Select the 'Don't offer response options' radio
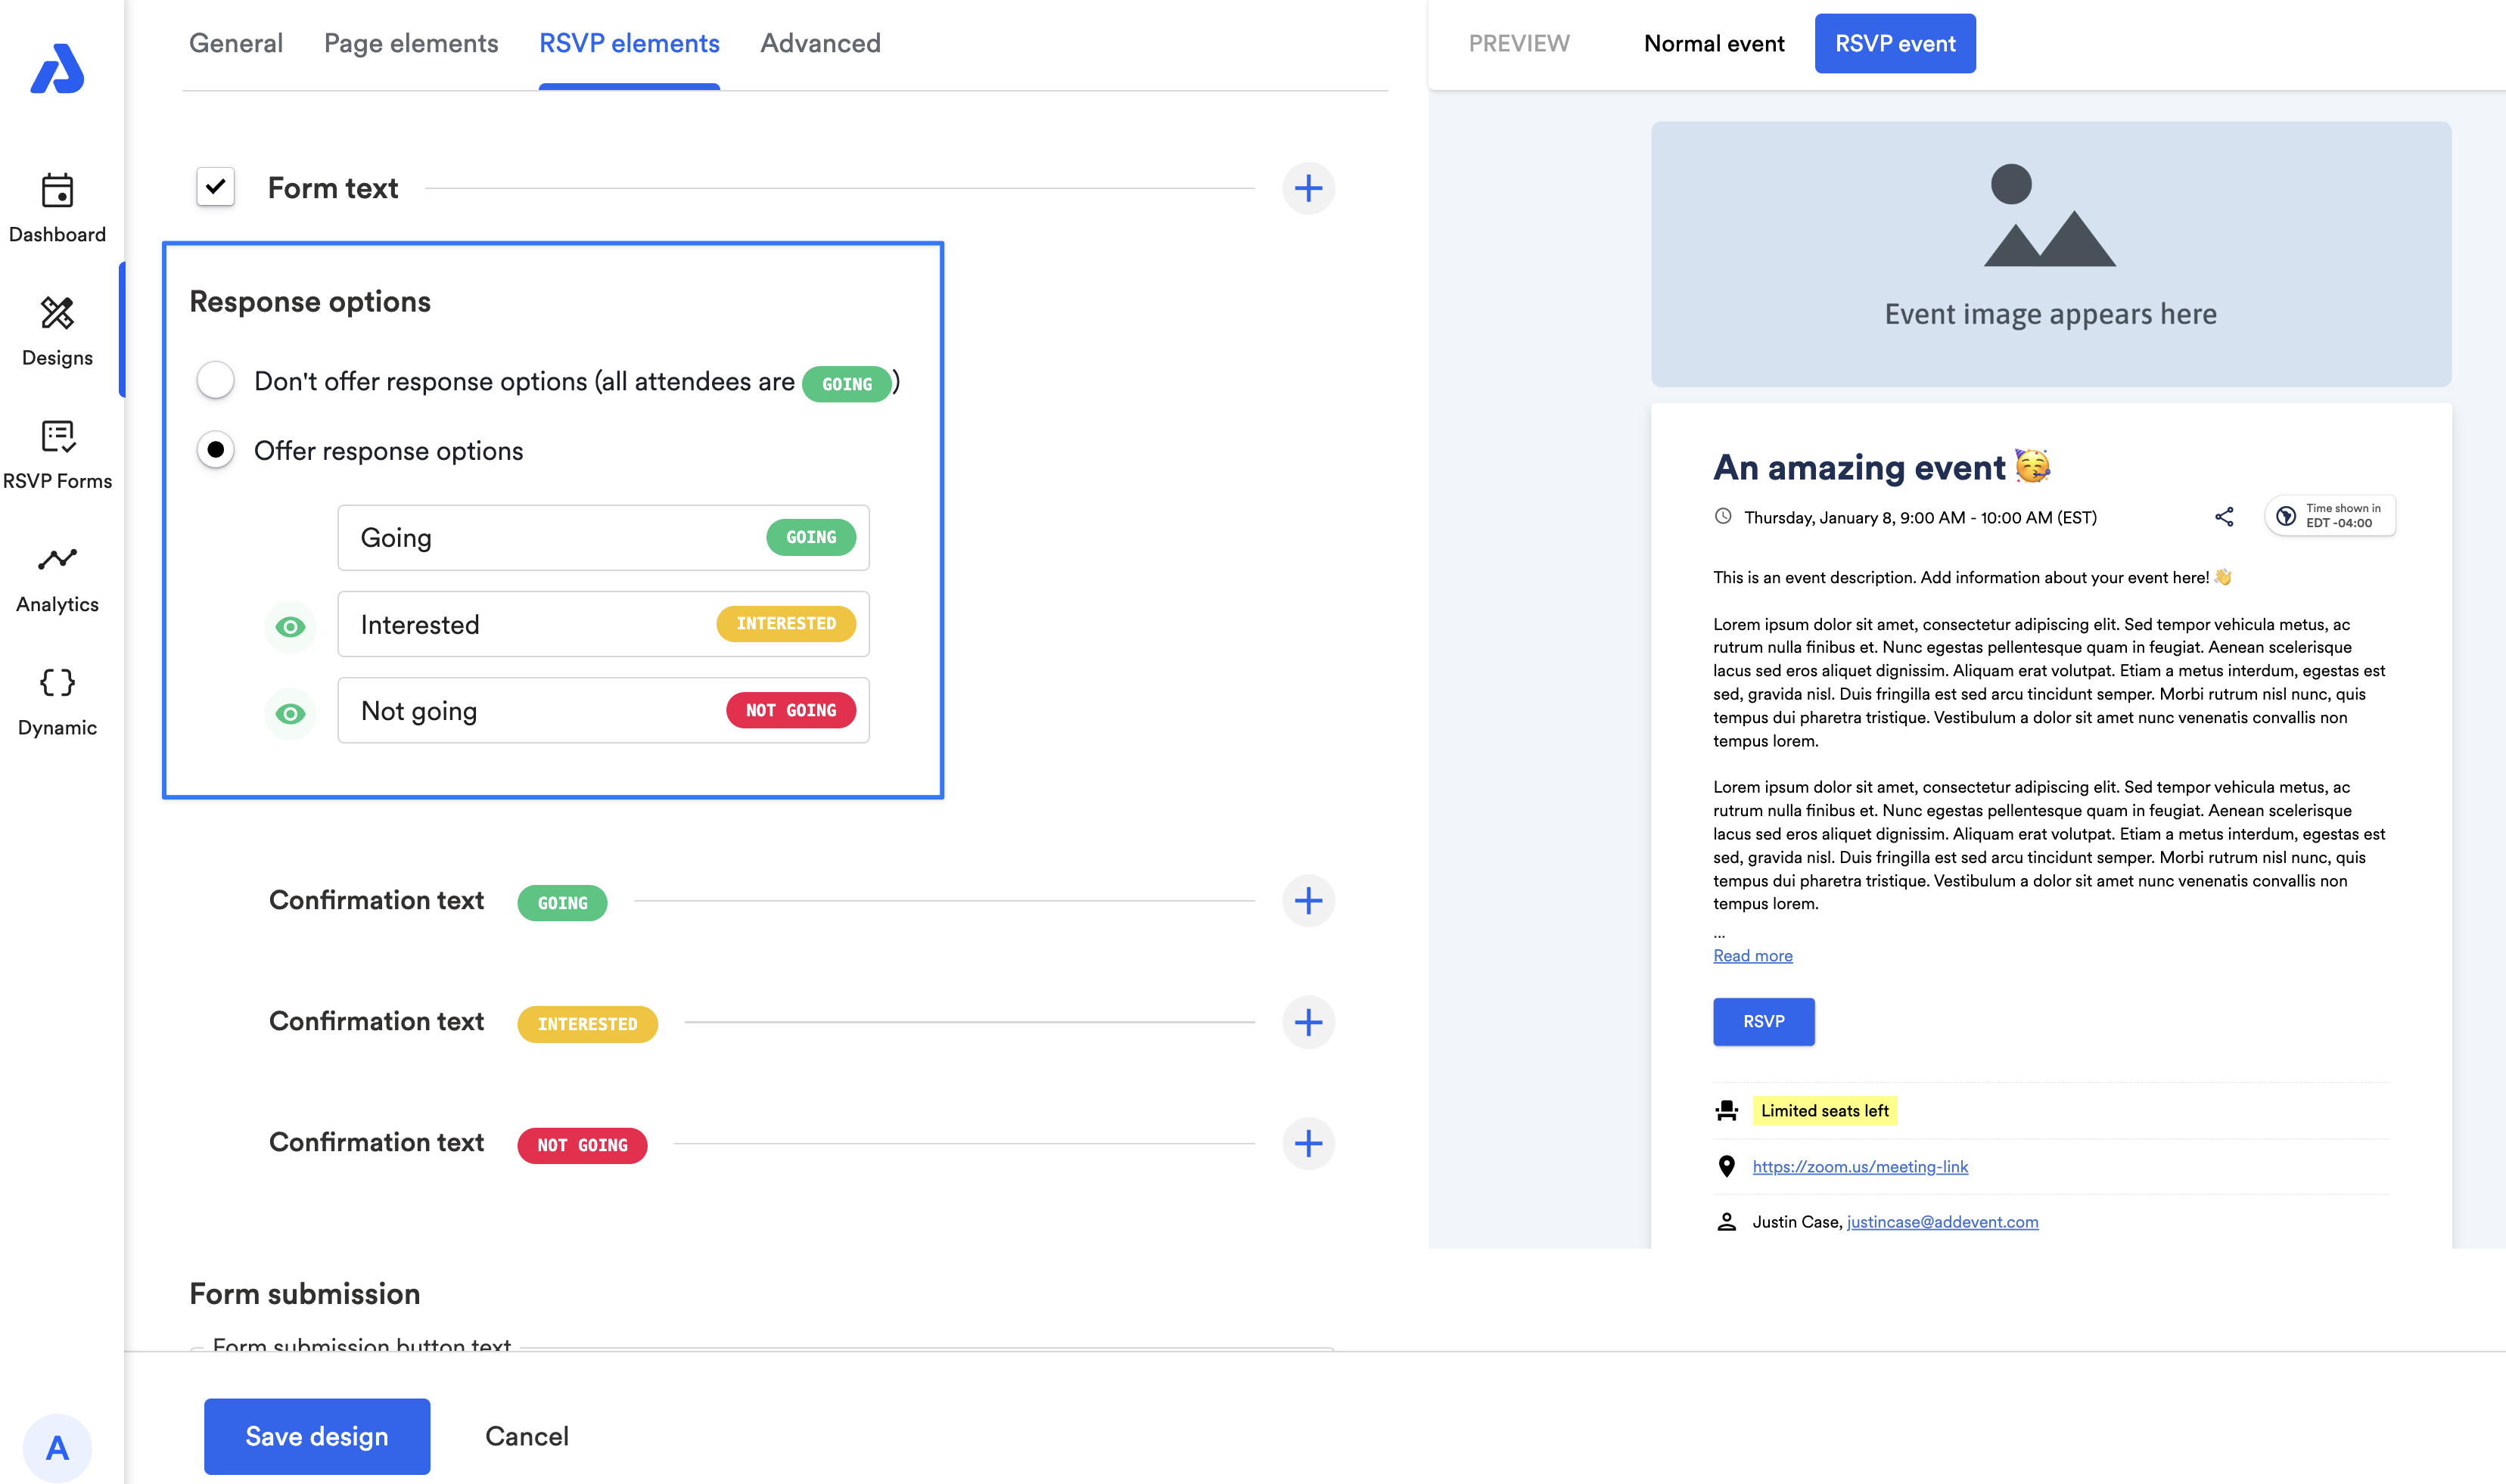The width and height of the screenshot is (2506, 1484). pyautogui.click(x=216, y=381)
